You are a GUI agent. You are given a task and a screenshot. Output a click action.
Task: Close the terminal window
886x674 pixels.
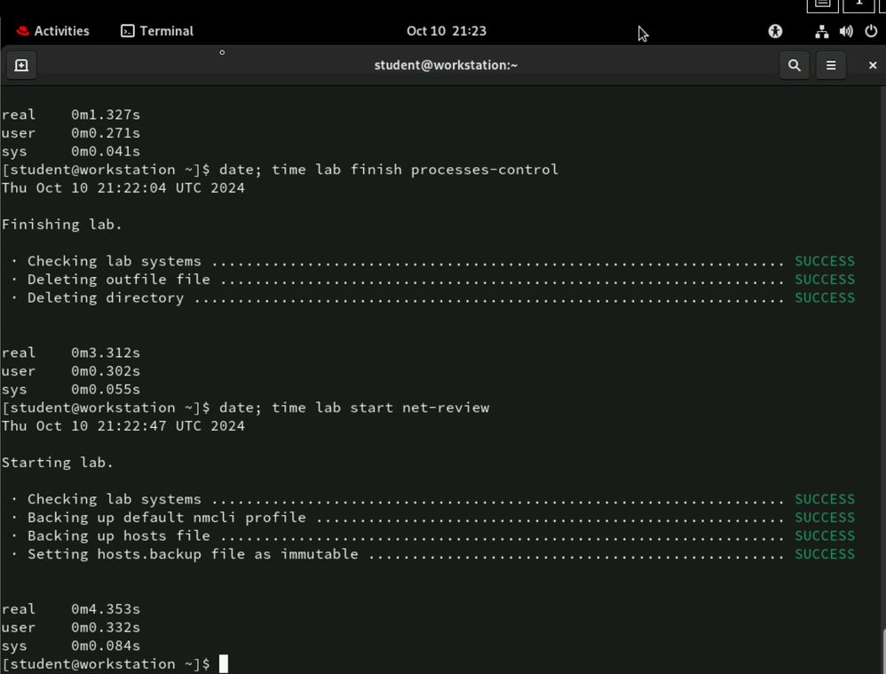coord(872,65)
